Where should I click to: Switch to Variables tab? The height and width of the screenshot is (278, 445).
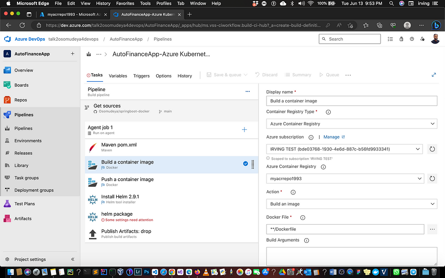point(118,76)
